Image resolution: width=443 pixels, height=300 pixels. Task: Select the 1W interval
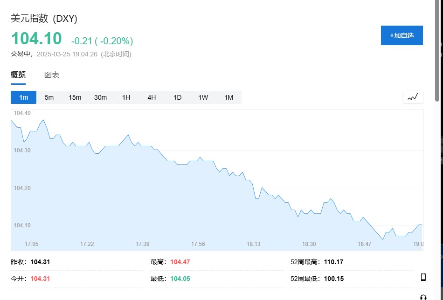coord(203,97)
